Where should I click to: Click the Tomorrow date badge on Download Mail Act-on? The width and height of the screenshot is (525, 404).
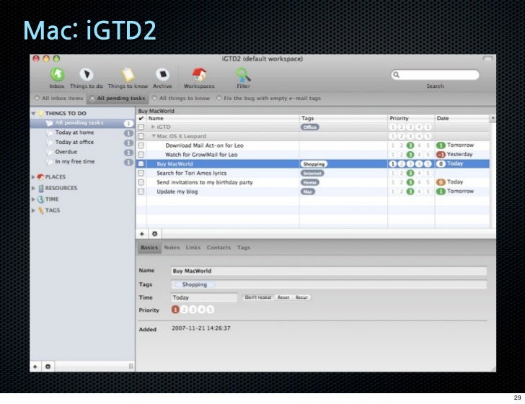click(441, 145)
